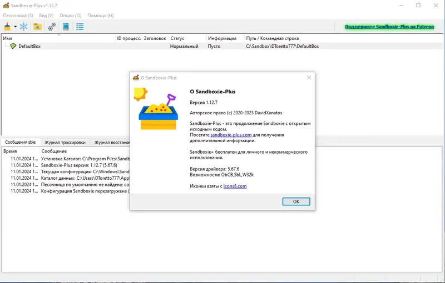Screen dimensions: 445x283
Task: Open the Помощь (H) menu
Action: click(101, 16)
